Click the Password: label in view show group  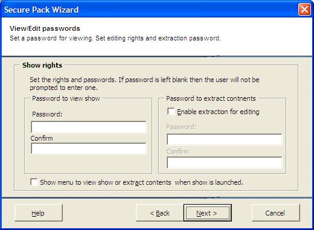[47, 114]
